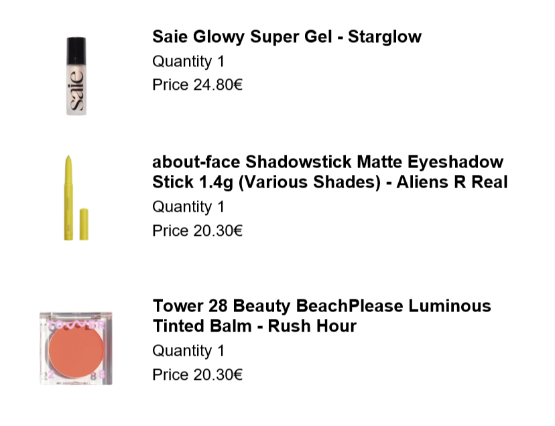Viewport: 555px width, 426px height.
Task: Click Quantity 1 under the about-face Shadowstick
Action: pos(188,207)
